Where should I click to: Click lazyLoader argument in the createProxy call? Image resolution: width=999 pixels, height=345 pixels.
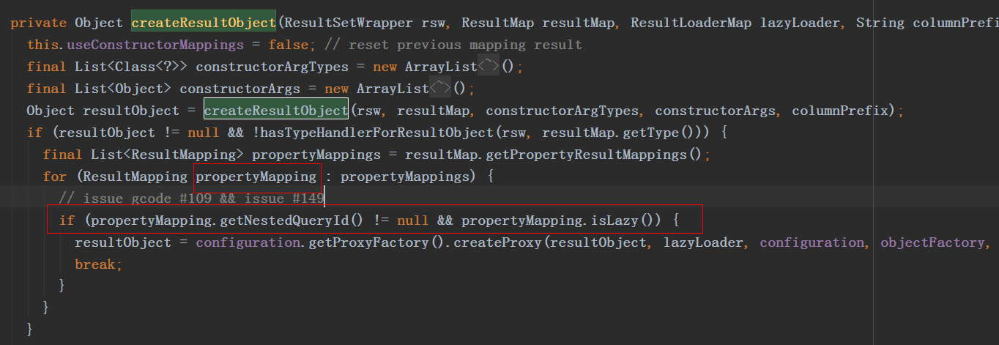(x=703, y=242)
